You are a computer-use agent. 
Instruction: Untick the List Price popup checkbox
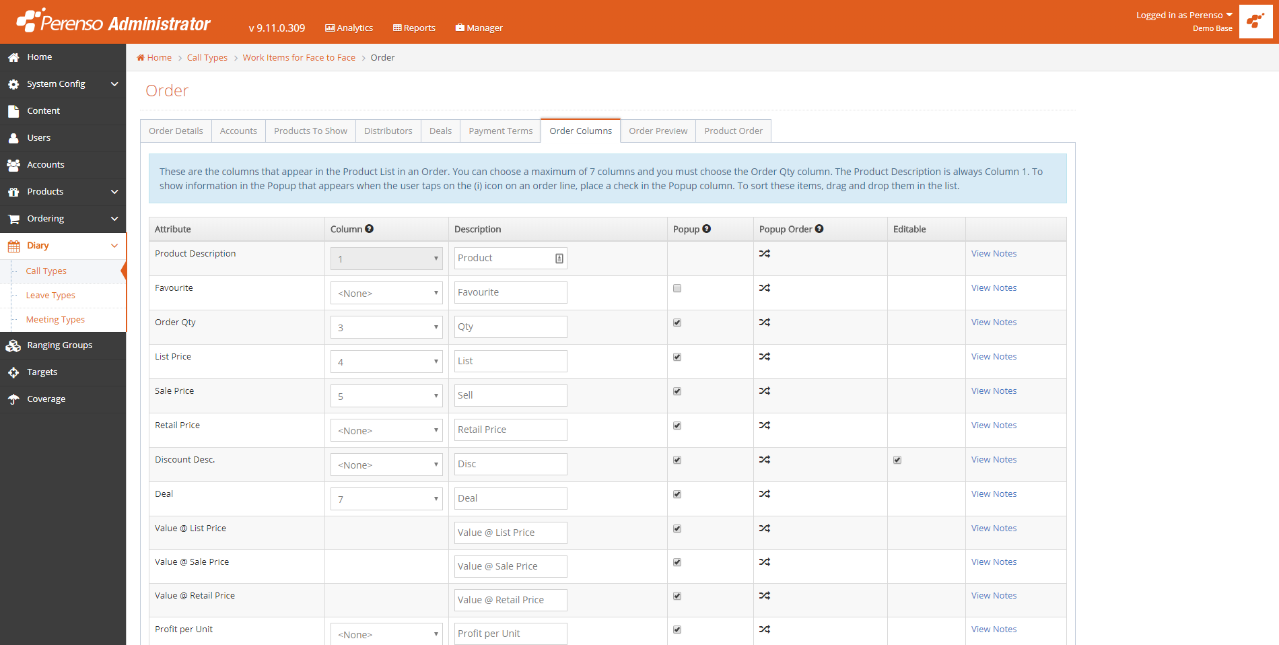[677, 357]
